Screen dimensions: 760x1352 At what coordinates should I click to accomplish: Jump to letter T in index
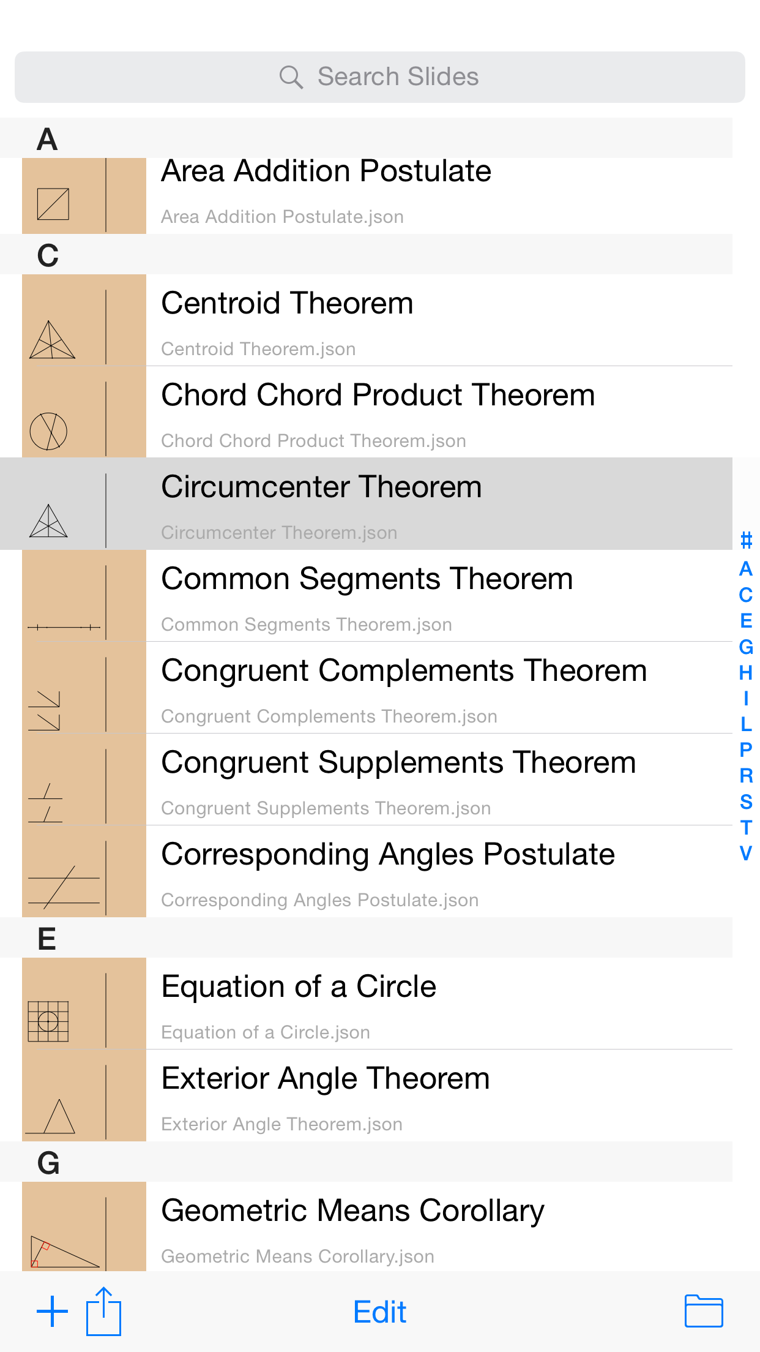(x=745, y=827)
